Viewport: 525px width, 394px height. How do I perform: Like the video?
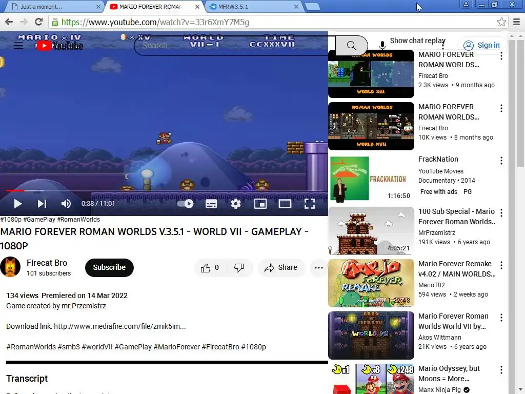[210, 267]
